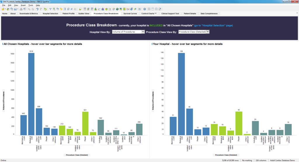This screenshot has height=162, width=299.
Task: Click the map chart globe icon
Action: pyautogui.click(x=117, y=9)
